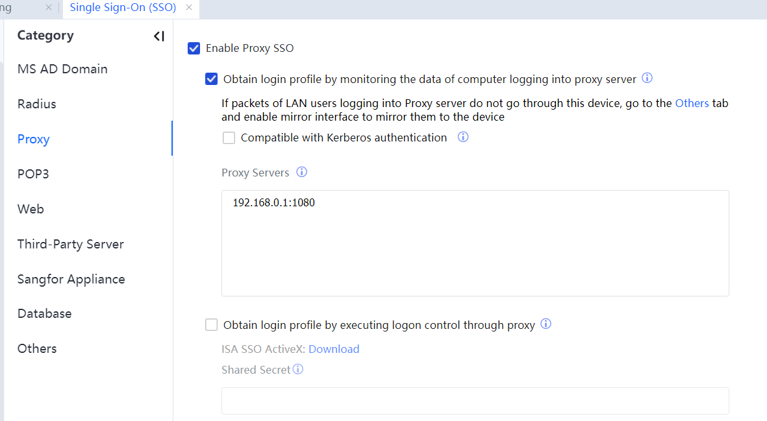Download the ISA SSO ActiveX
The width and height of the screenshot is (767, 421).
[334, 349]
